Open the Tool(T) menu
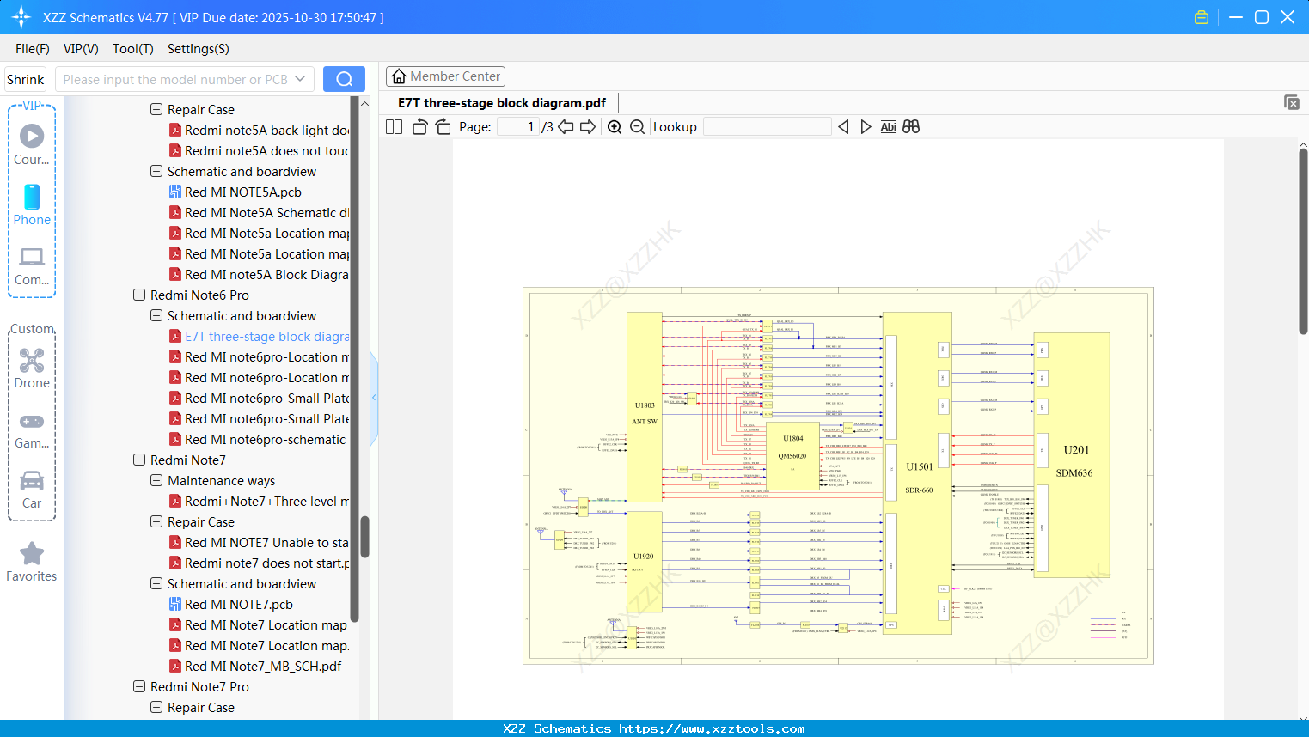 pos(132,49)
